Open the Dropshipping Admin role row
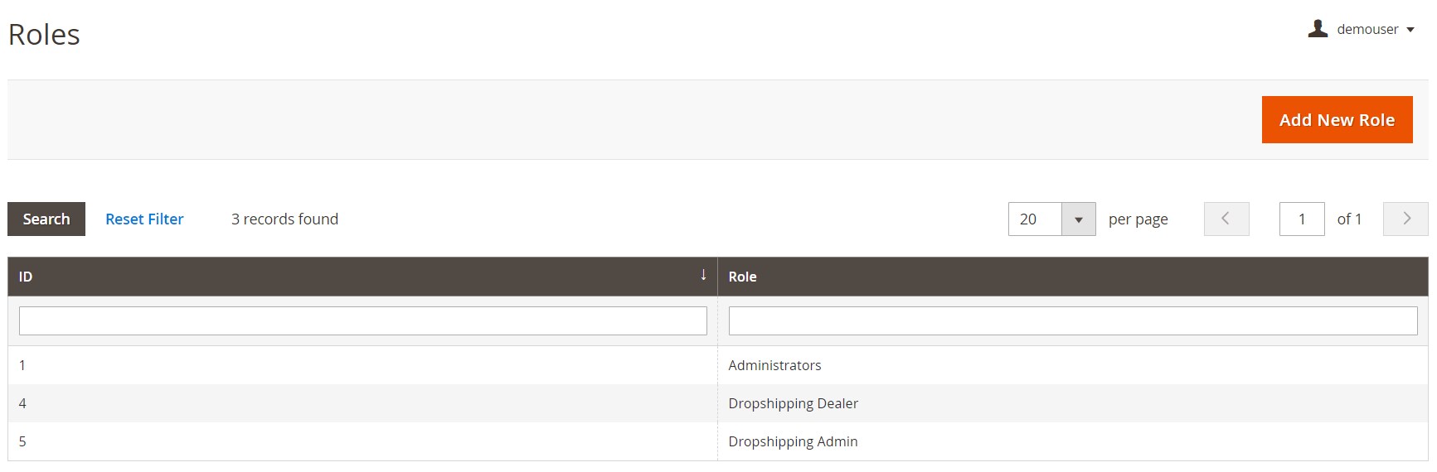The width and height of the screenshot is (1437, 472). point(793,441)
